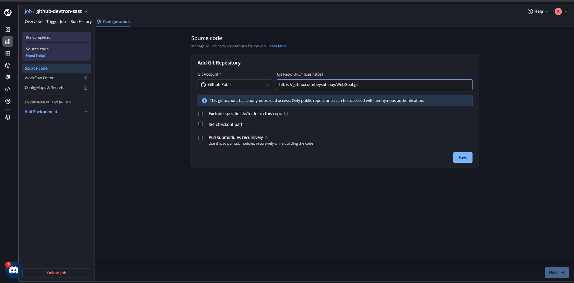Click into the Git Repo URL field
Viewport: 574px width, 283px height.
click(374, 85)
